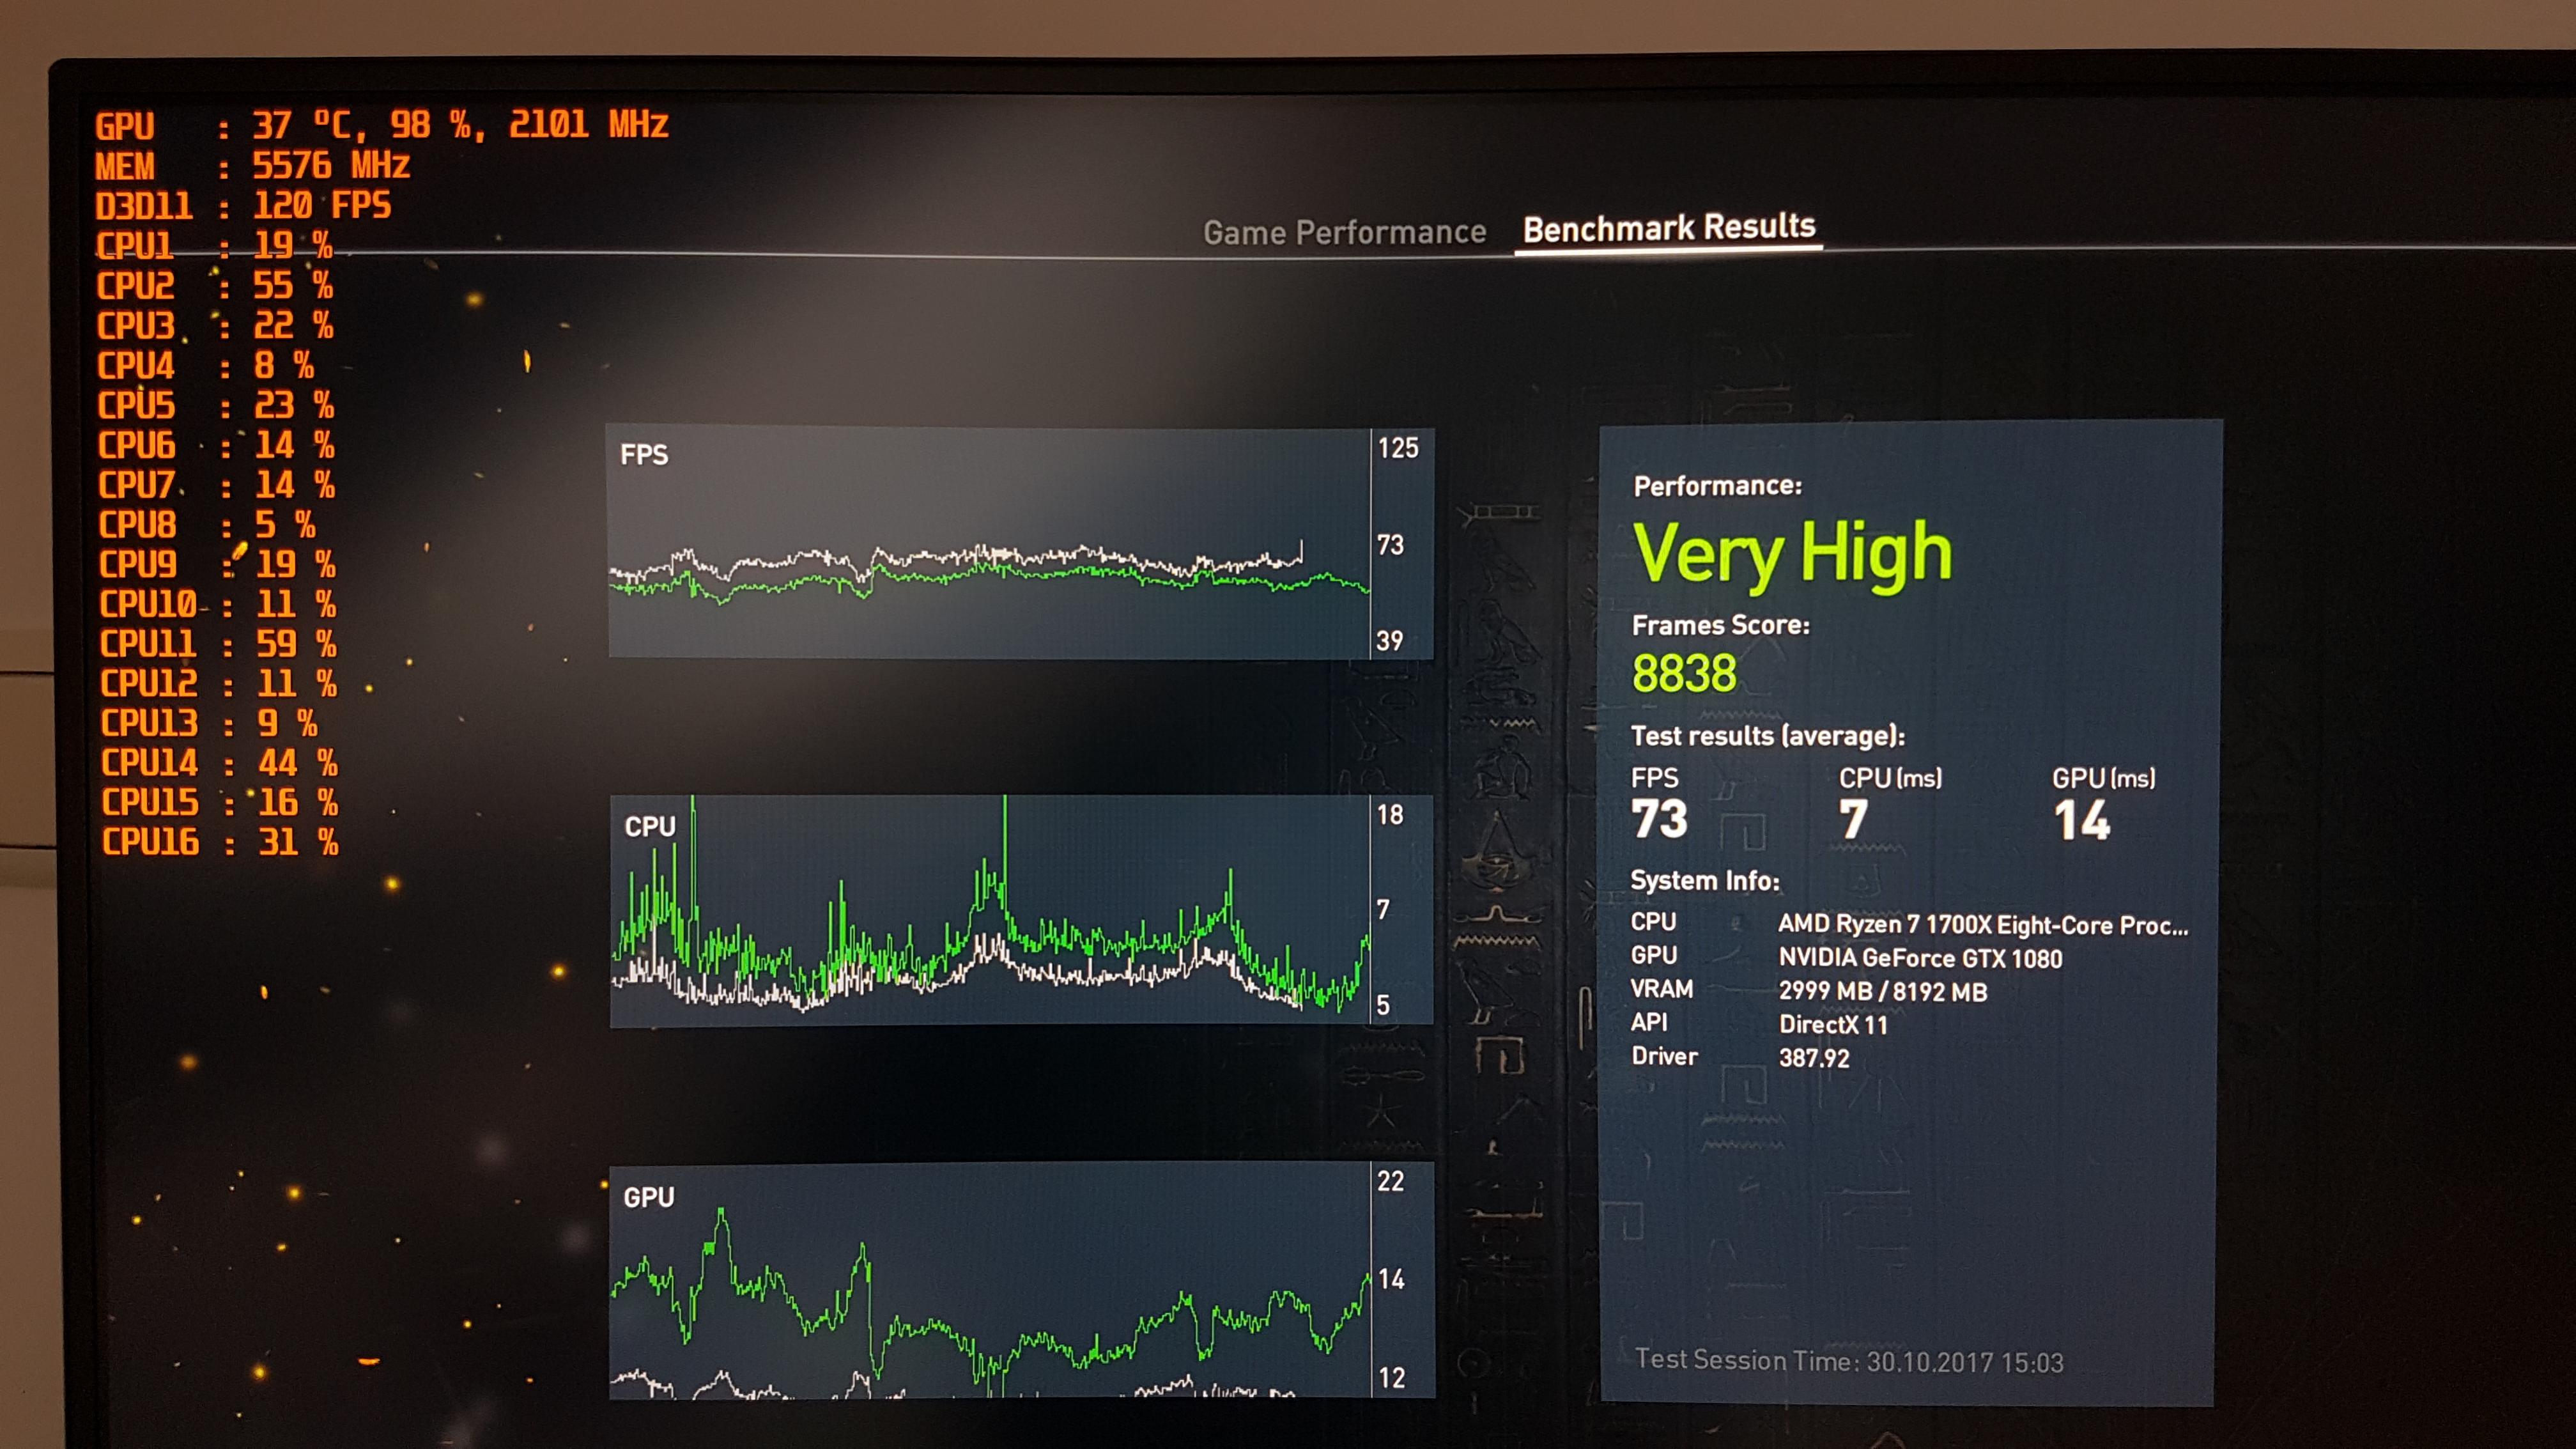2576x1449 pixels.
Task: Click the DirectX 11 API entry
Action: 1832,1024
